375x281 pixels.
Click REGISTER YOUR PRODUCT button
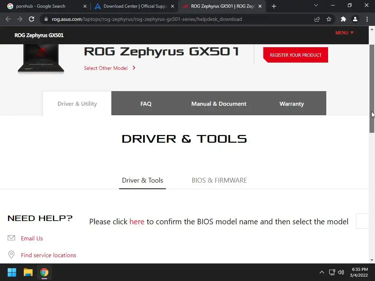point(296,55)
